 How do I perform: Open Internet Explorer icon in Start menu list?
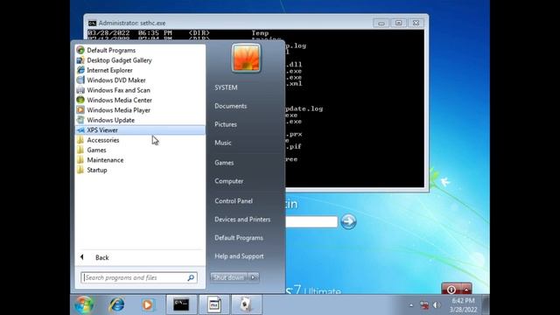80,70
